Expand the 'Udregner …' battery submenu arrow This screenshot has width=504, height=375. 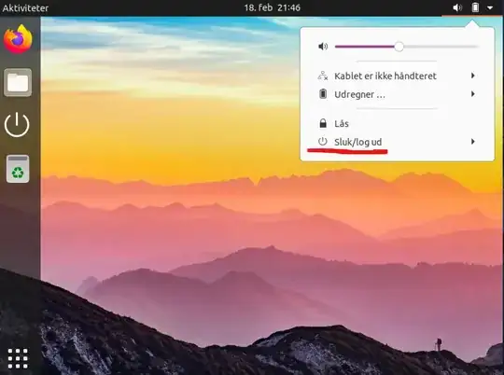coord(473,94)
